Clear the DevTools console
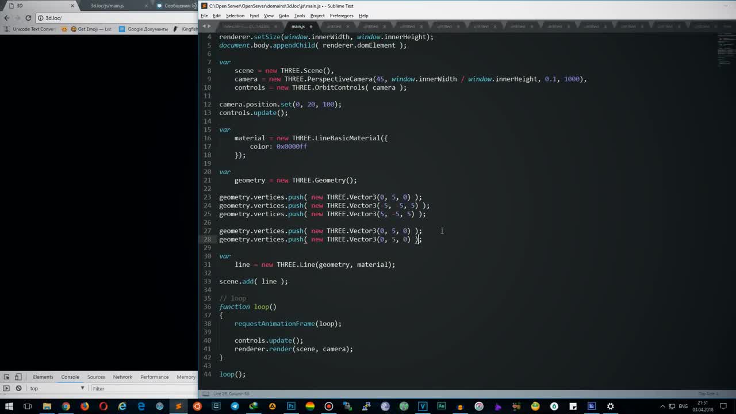This screenshot has width=736, height=414. point(18,389)
